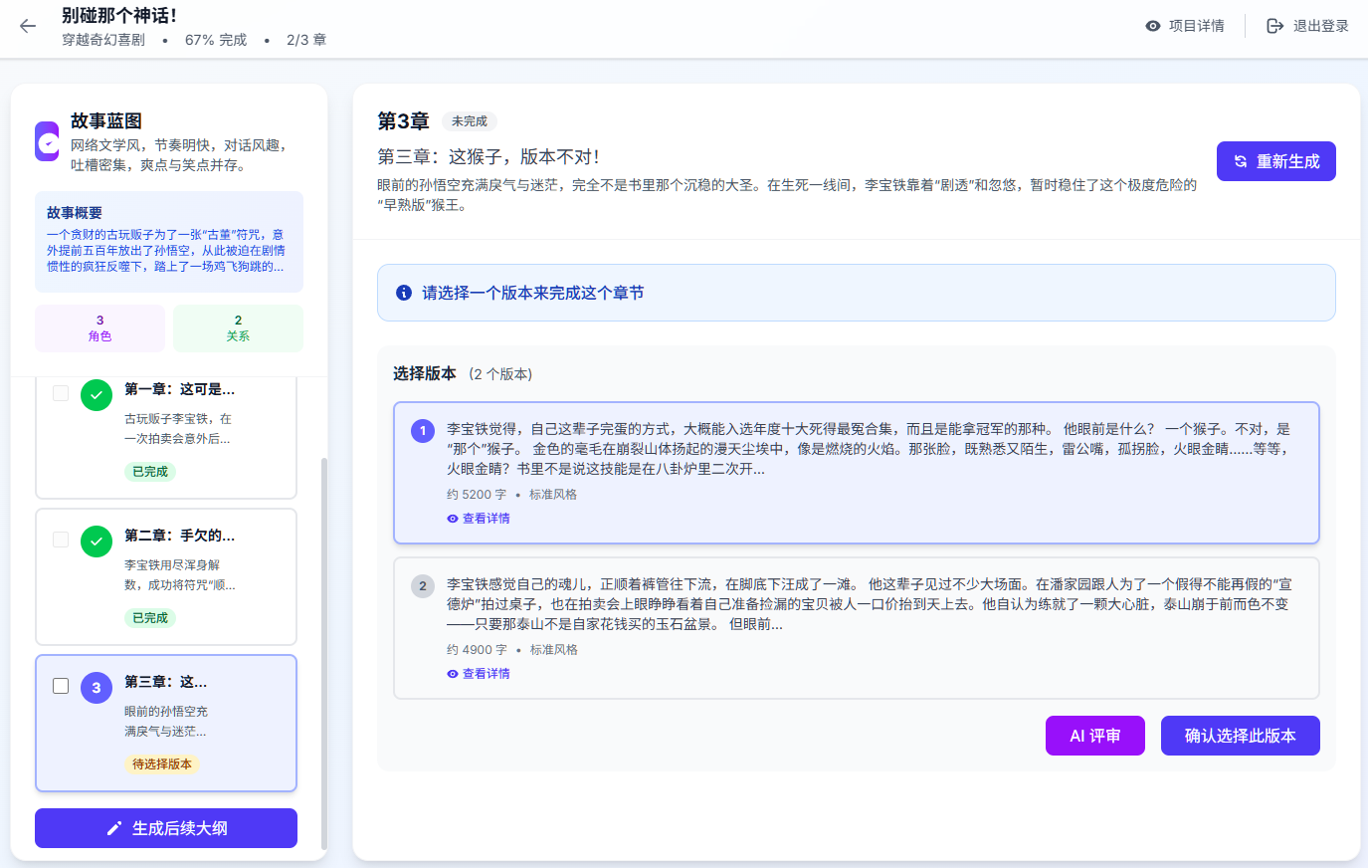Click the AI 评审 button
The width and height of the screenshot is (1368, 868).
point(1094,736)
